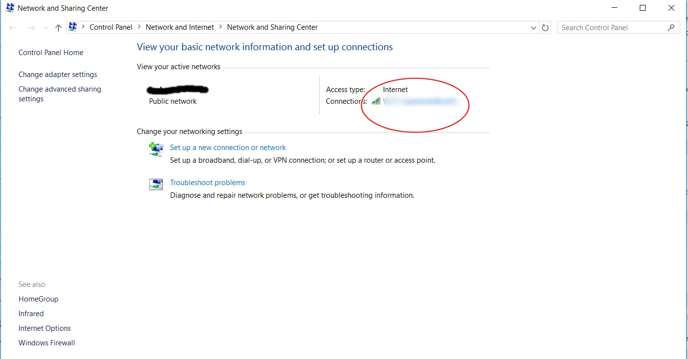Viewport: 688px width, 359px height.
Task: Go up one level with the Up arrow
Action: pyautogui.click(x=58, y=28)
